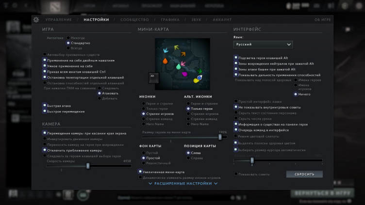
Task: Switch to the Управление tab
Action: pyautogui.click(x=59, y=20)
